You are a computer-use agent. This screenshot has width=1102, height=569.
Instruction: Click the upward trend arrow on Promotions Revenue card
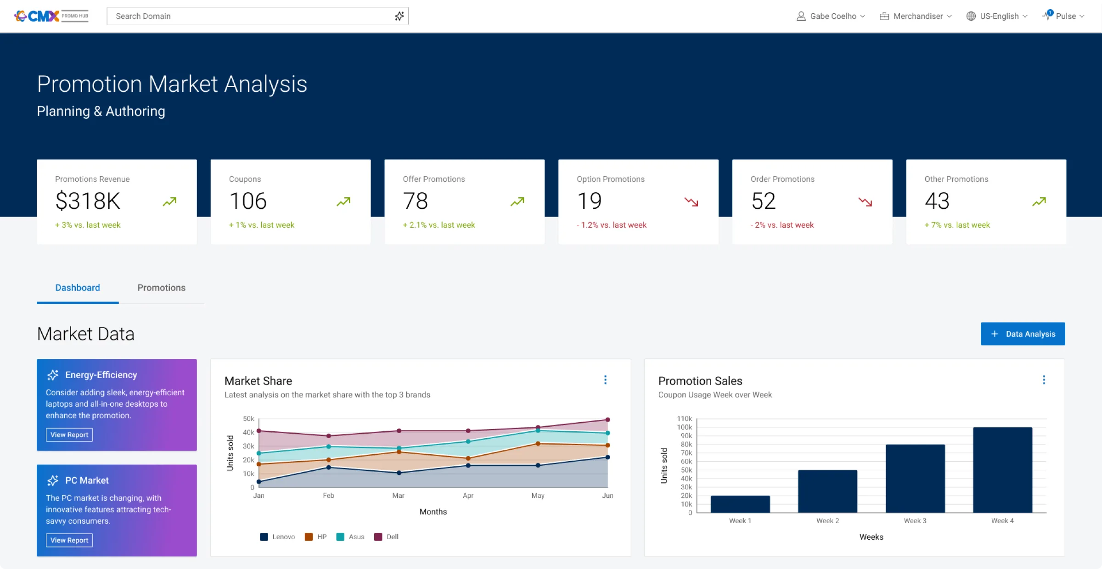[x=169, y=201]
